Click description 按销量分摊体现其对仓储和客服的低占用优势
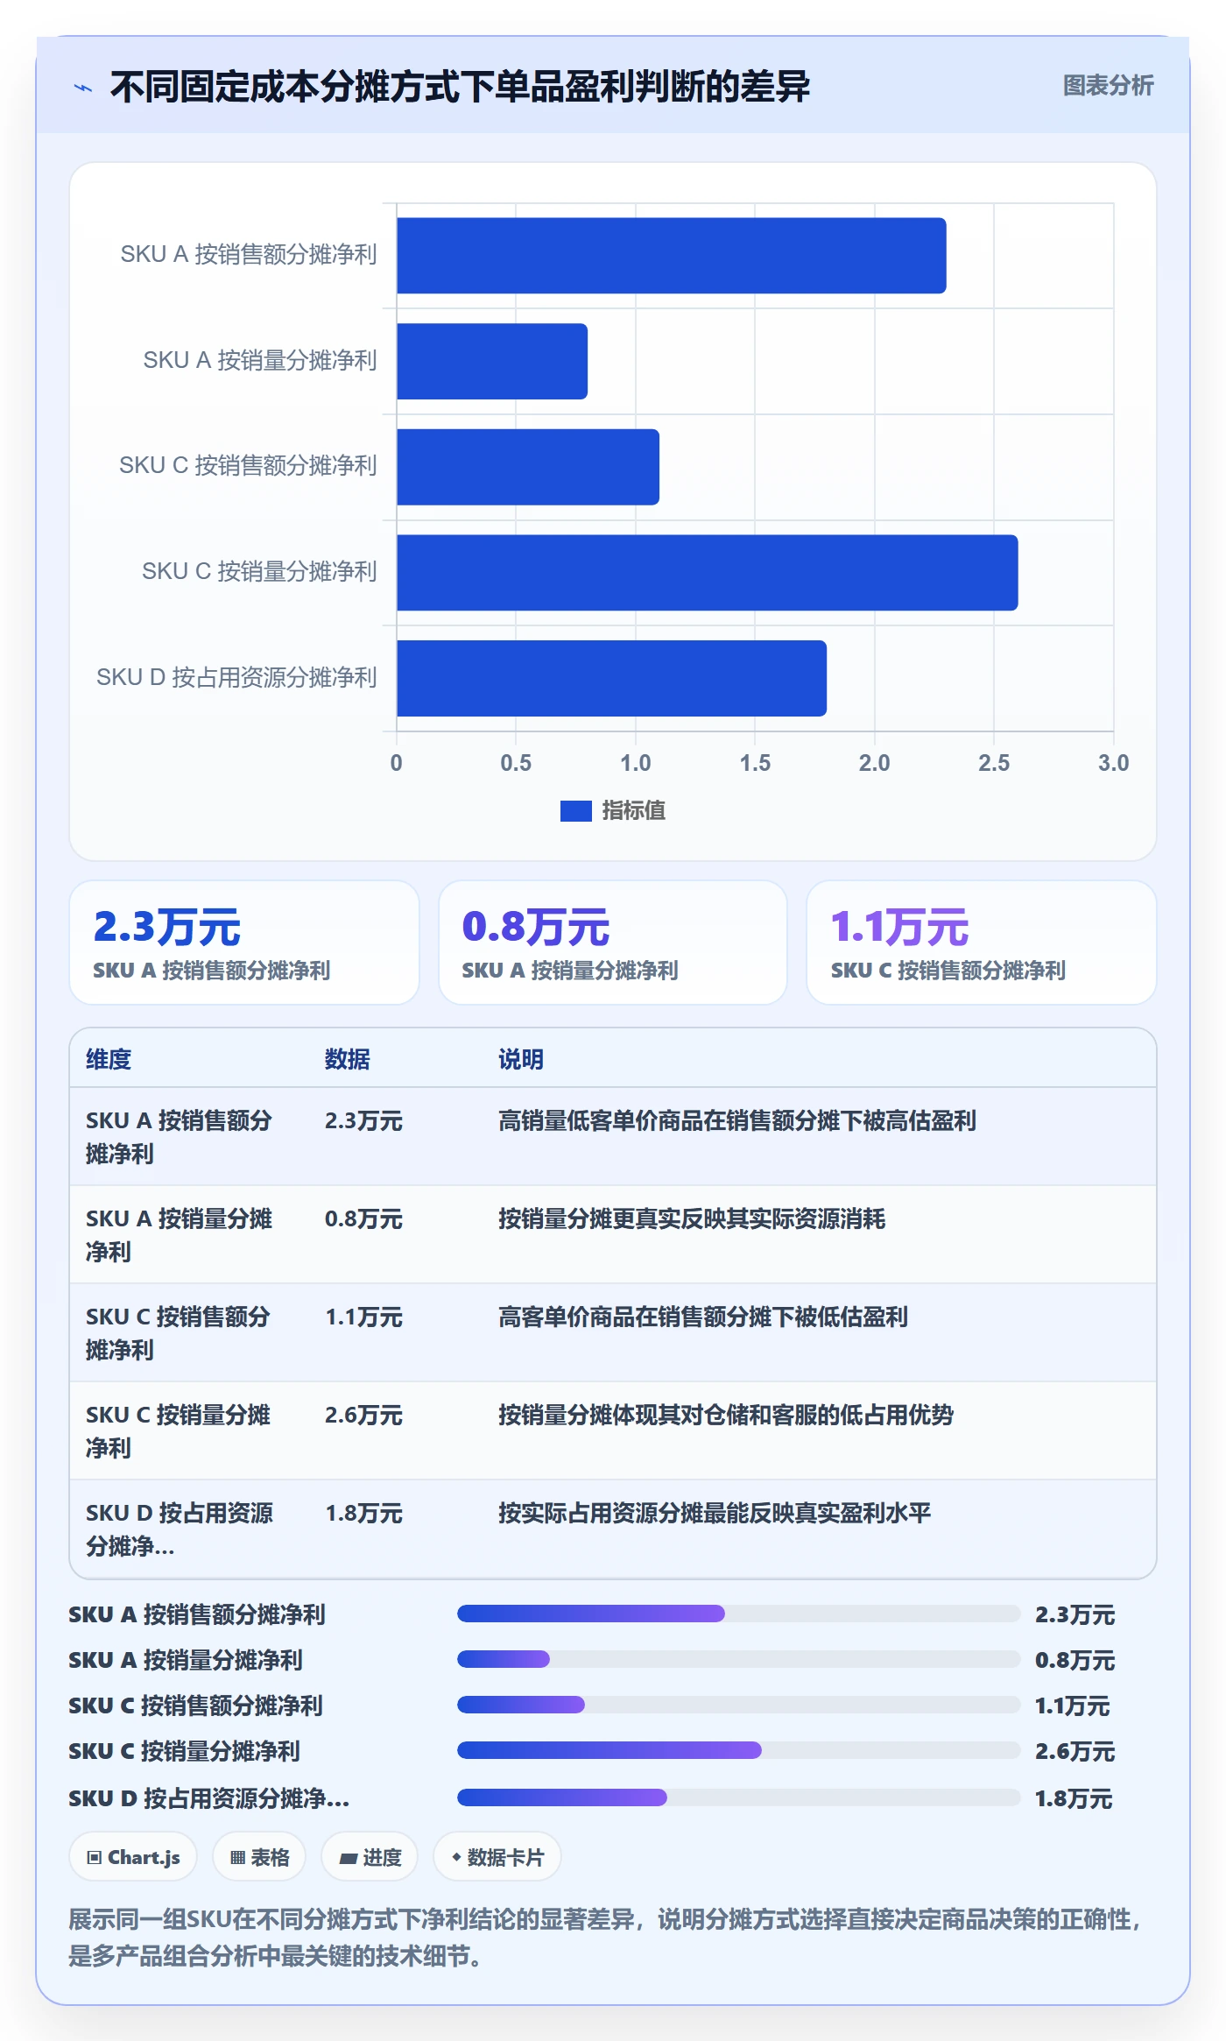1226x2041 pixels. pos(726,1416)
